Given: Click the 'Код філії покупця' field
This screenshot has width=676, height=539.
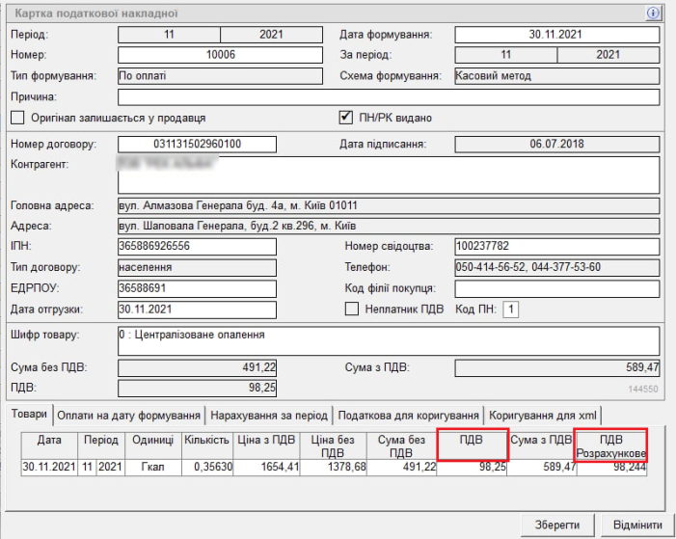Looking at the screenshot, I should [x=556, y=288].
